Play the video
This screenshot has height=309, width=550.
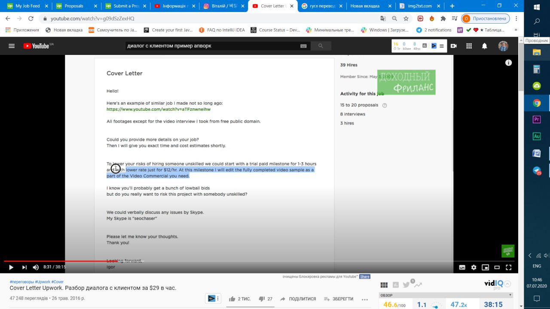coord(11,267)
